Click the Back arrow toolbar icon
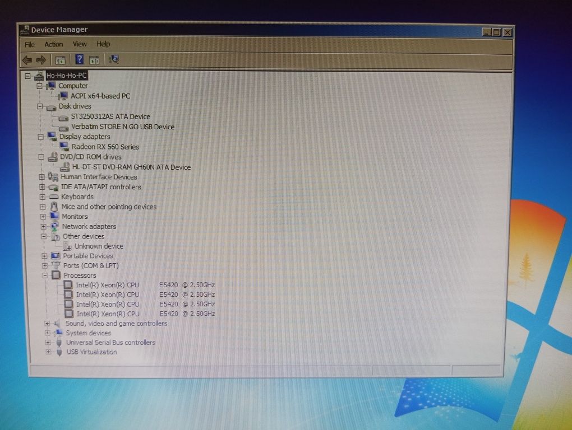Image resolution: width=572 pixels, height=430 pixels. click(x=27, y=60)
